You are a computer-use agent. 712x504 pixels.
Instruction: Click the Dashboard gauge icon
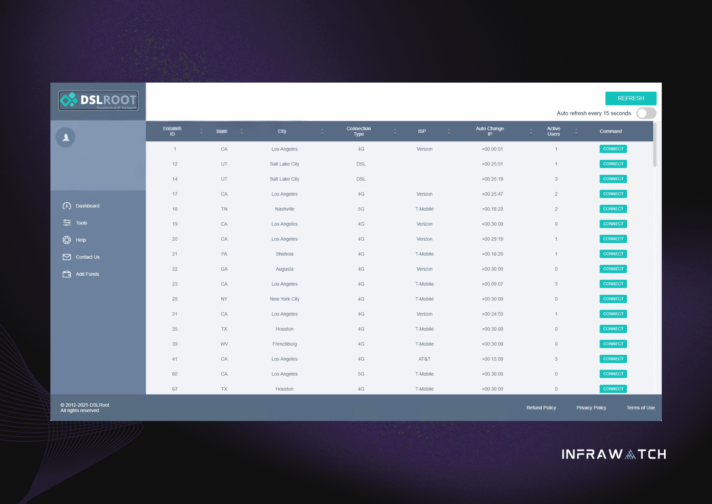coord(67,206)
